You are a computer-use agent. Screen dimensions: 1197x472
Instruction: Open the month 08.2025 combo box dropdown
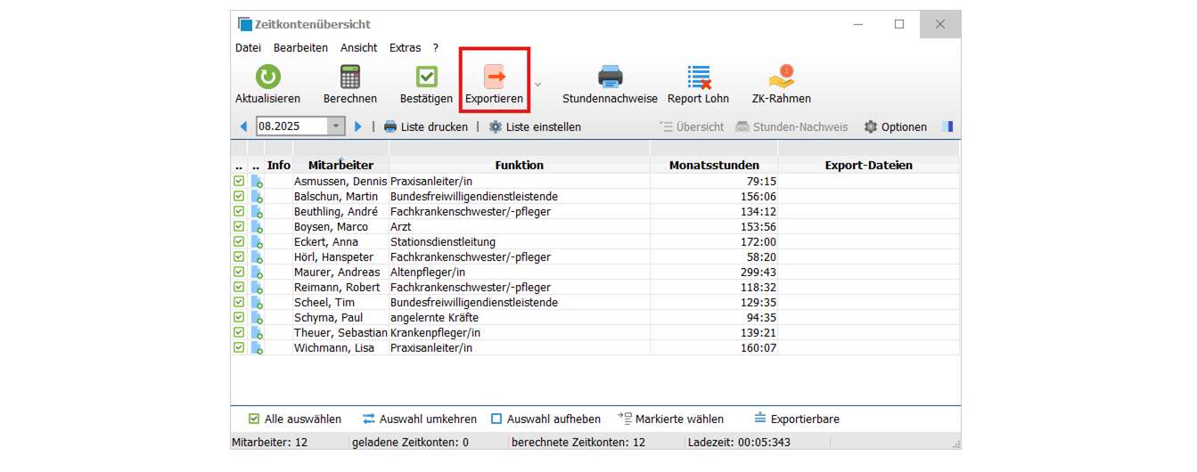point(336,127)
